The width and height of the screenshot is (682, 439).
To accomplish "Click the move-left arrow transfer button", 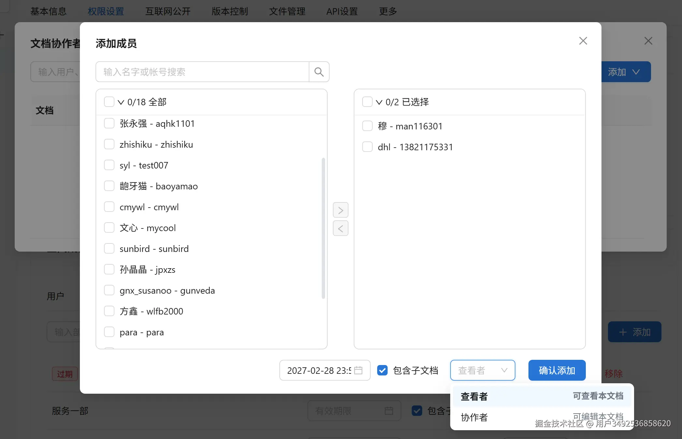I will pyautogui.click(x=340, y=228).
